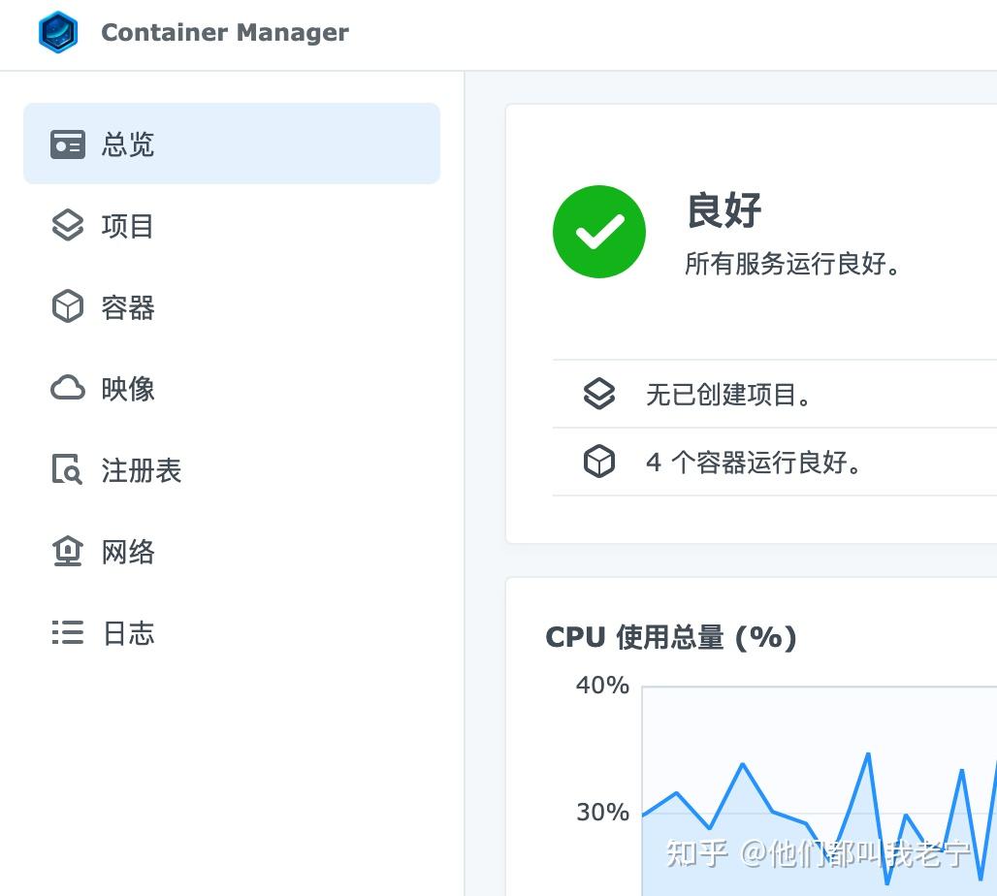
Task: Open the 注册表 page
Action: (141, 469)
